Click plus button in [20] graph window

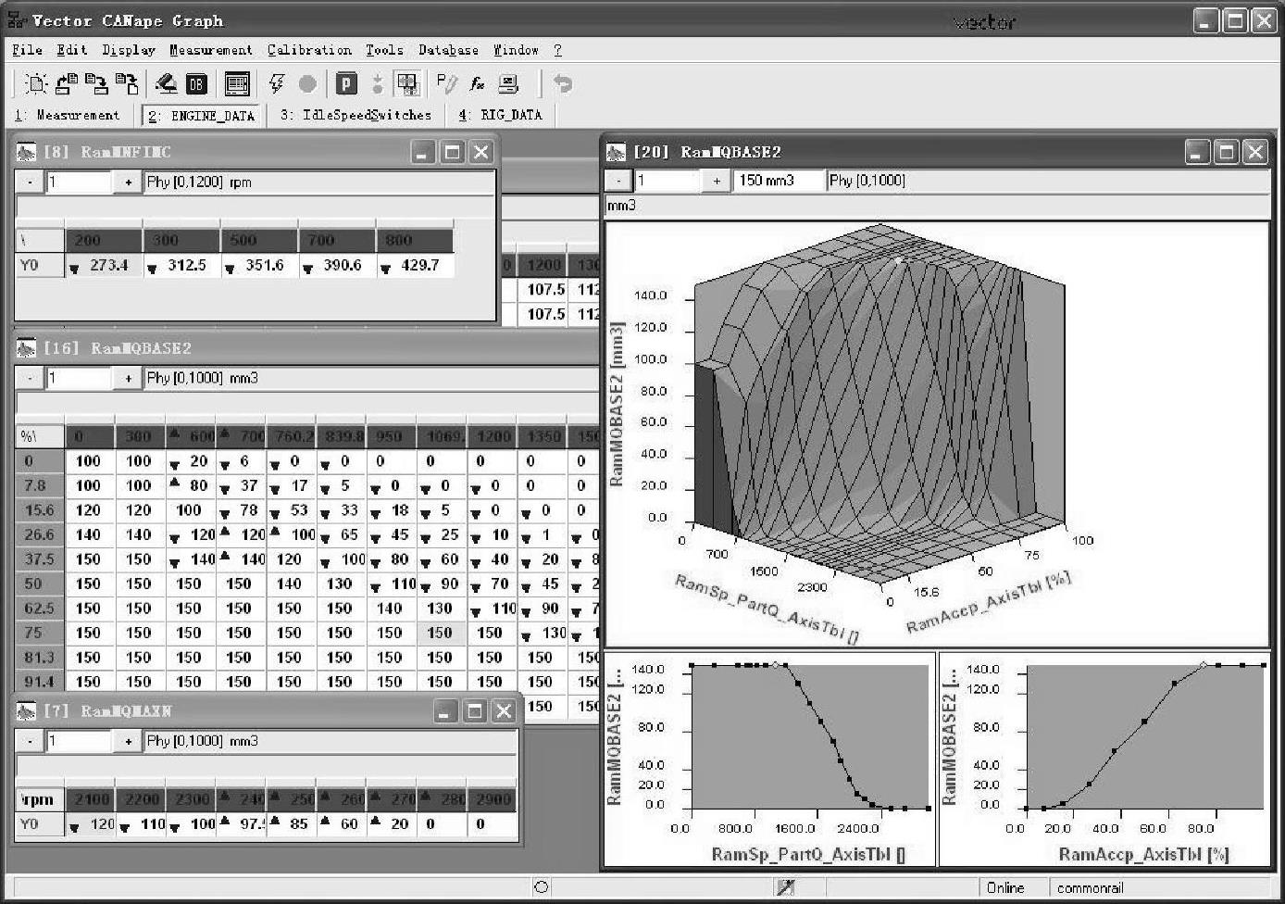point(716,181)
